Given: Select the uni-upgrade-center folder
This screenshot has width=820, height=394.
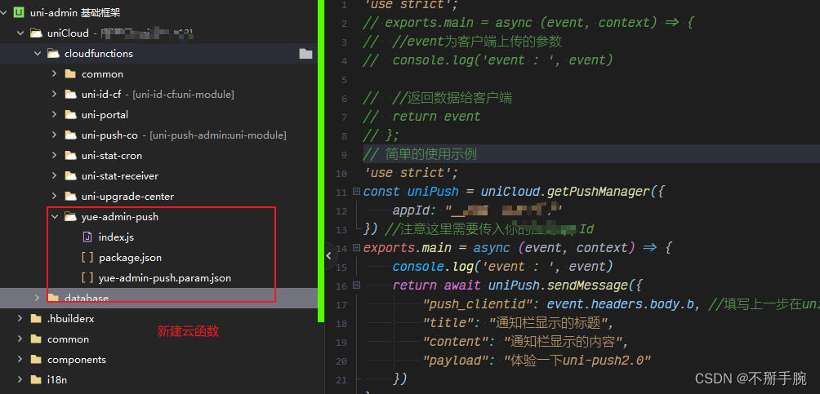Looking at the screenshot, I should [x=127, y=197].
